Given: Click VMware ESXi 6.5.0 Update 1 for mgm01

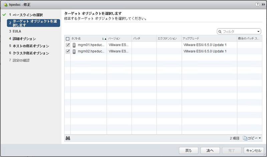Looking at the screenshot, I should 205,45.
